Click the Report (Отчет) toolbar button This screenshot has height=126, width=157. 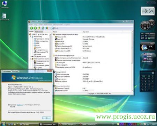point(54,28)
